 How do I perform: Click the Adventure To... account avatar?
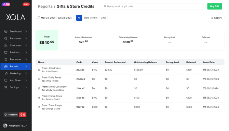click(x=5, y=126)
